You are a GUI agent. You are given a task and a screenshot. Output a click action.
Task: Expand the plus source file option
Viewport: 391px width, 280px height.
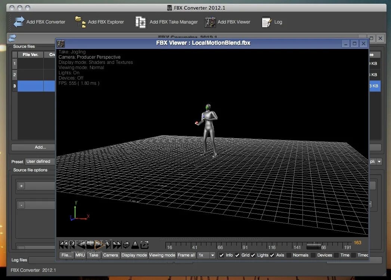[21, 186]
